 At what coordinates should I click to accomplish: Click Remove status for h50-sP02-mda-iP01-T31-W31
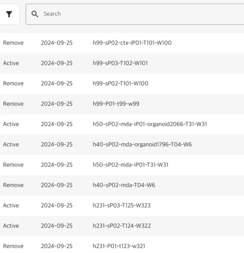13,165
